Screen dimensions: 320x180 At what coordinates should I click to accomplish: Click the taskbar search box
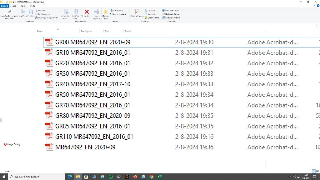[x=37, y=177]
